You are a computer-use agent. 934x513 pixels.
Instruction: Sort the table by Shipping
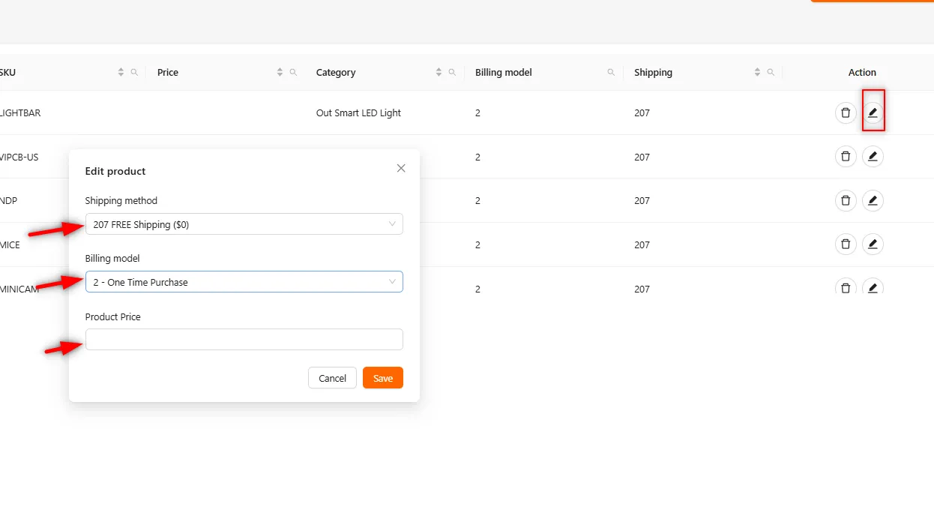[757, 72]
